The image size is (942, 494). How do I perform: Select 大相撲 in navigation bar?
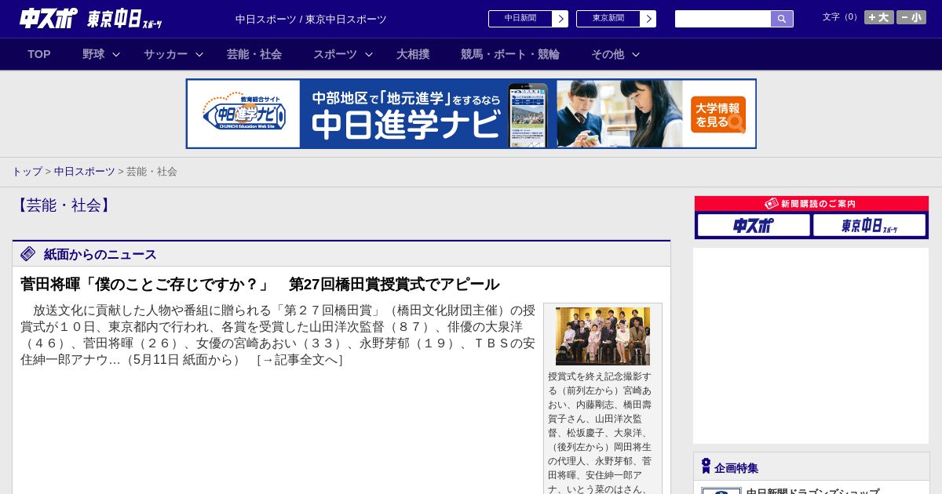tap(413, 54)
